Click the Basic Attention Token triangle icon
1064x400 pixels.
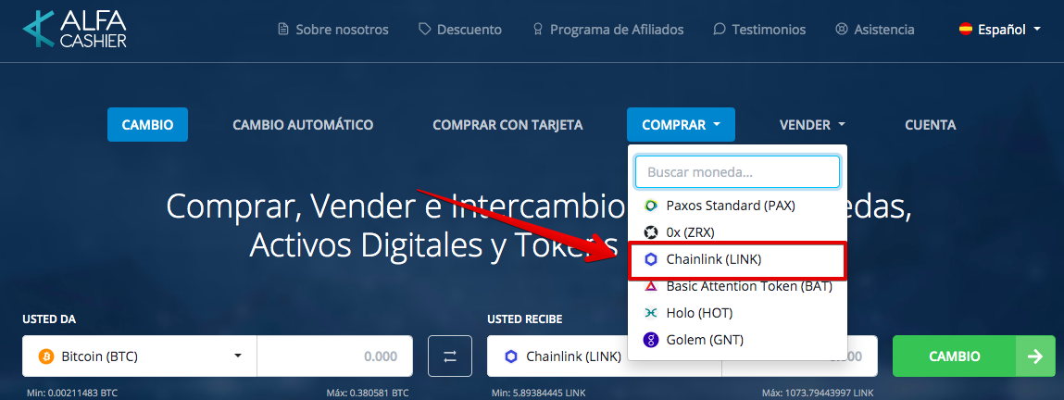click(651, 286)
